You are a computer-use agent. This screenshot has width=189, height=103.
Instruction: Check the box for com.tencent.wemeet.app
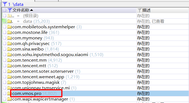(4, 77)
